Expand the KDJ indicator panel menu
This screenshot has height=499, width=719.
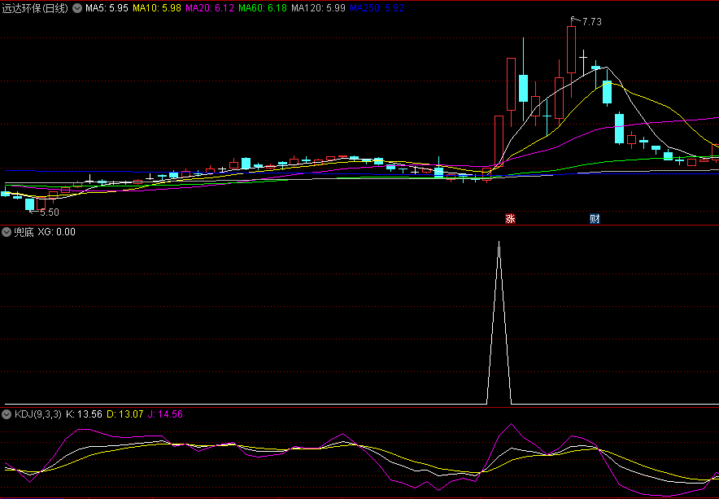tap(7, 414)
